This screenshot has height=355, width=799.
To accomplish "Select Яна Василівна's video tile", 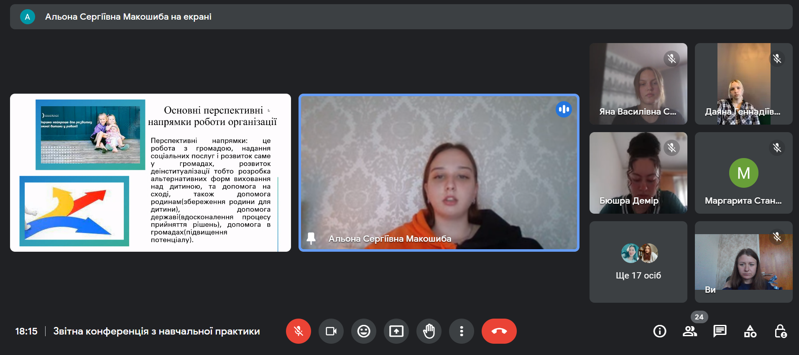I will [x=638, y=84].
